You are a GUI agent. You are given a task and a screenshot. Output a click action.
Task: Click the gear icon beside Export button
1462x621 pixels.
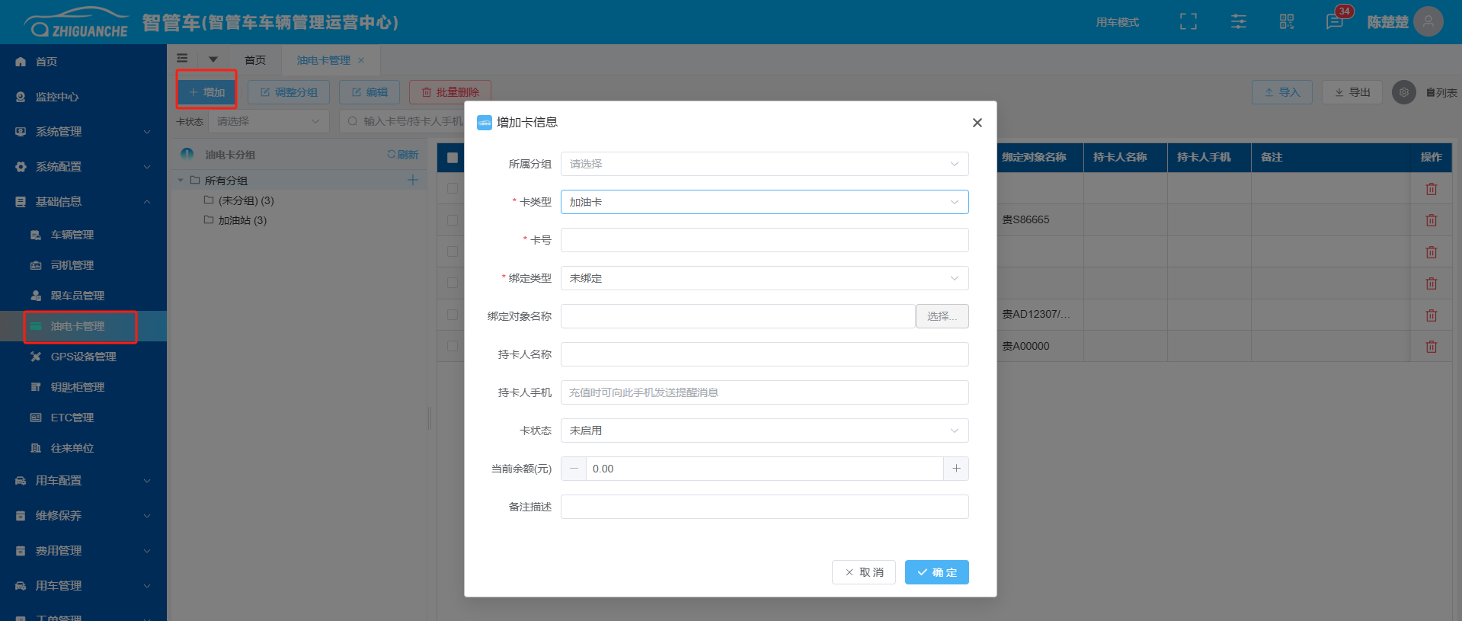(1403, 92)
